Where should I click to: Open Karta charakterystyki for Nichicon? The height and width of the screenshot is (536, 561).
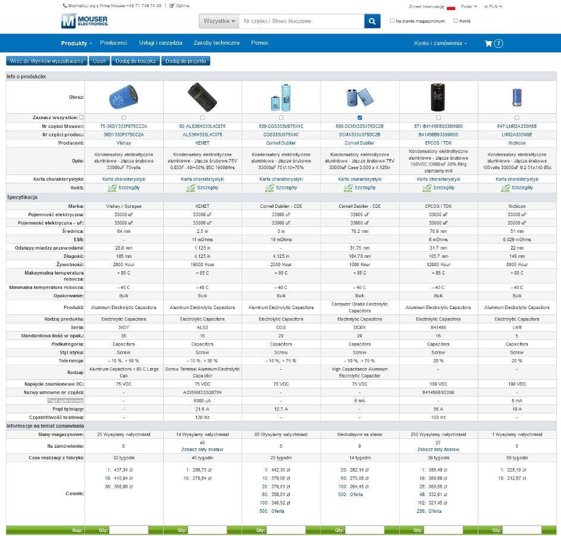click(517, 179)
